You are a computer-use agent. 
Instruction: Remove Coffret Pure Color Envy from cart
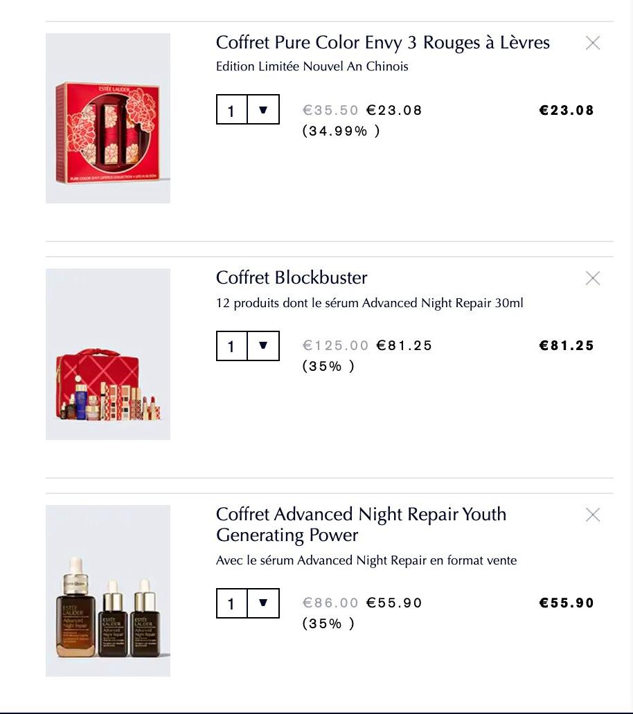point(592,43)
